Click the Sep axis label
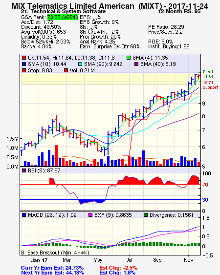220x275 pixels. click(x=157, y=260)
